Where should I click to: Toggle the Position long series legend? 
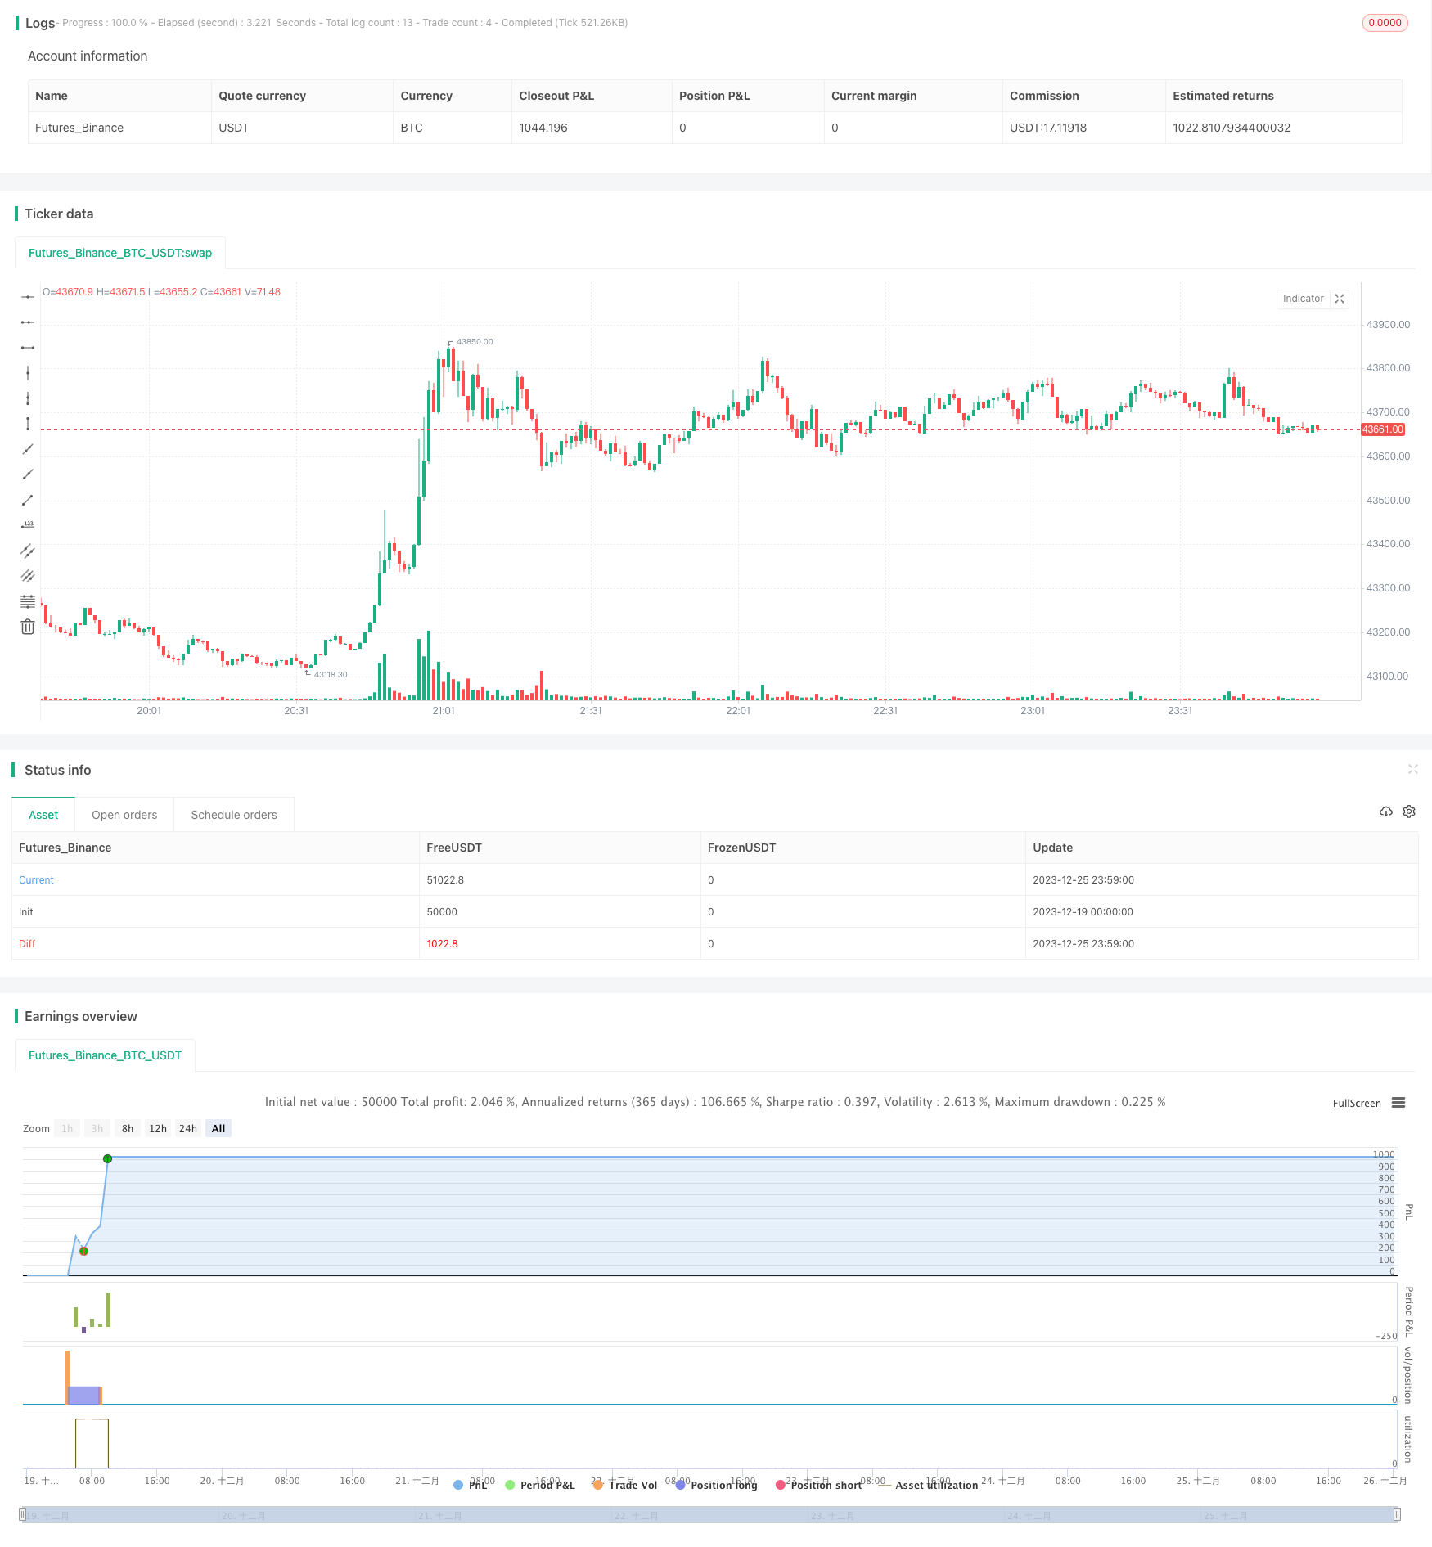pos(716,1485)
